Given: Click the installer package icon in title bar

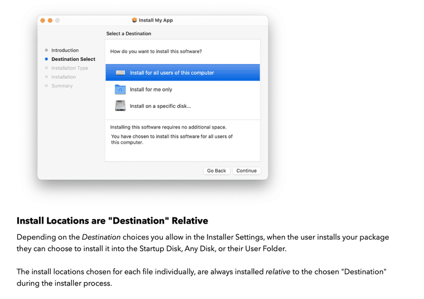Looking at the screenshot, I should point(134,20).
